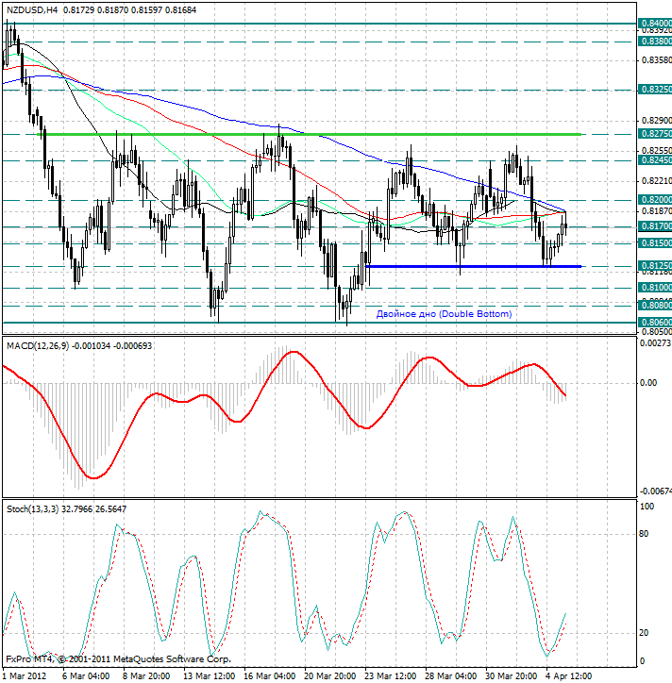Click the 16 Mar 04:00 date label

click(267, 675)
